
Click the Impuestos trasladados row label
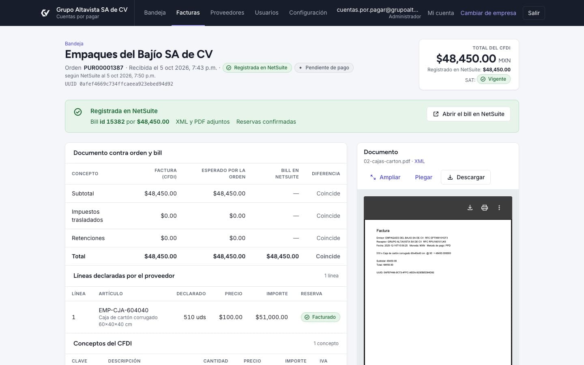click(x=87, y=216)
